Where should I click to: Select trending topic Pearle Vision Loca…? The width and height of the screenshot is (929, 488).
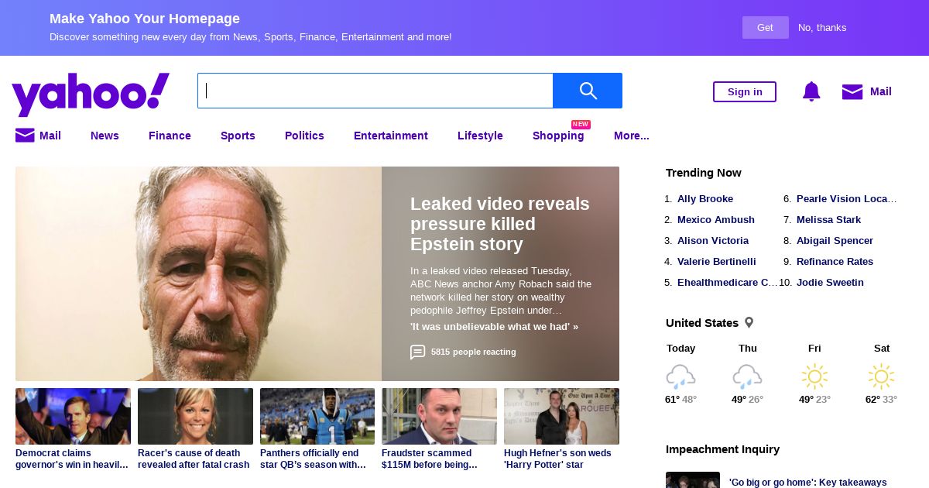pyautogui.click(x=847, y=198)
